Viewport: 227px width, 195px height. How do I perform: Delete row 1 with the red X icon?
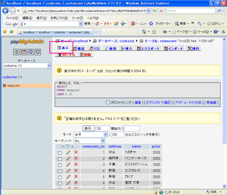[x=76, y=152]
